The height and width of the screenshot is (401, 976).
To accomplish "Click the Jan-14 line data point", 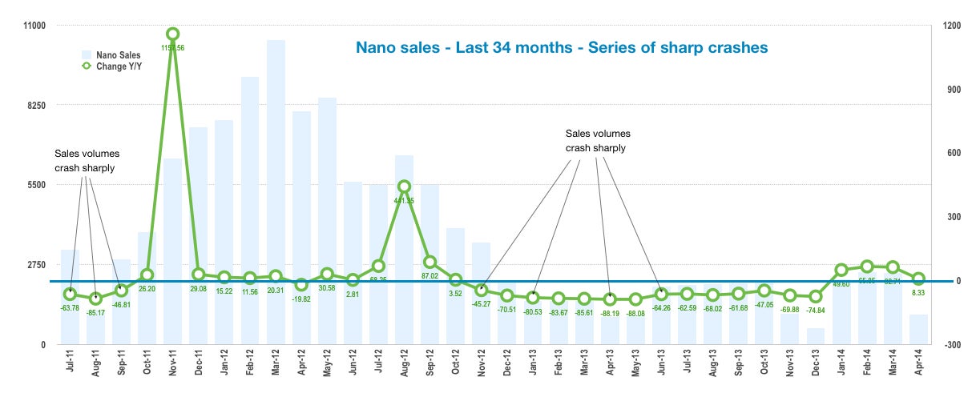I will pyautogui.click(x=841, y=270).
